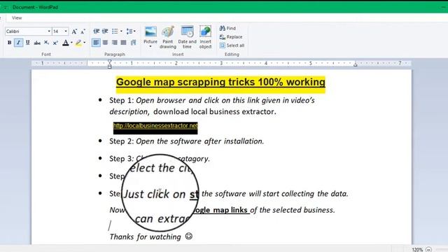448x252 pixels.
Task: Click the "Thanks for watching" line
Action: point(151,237)
